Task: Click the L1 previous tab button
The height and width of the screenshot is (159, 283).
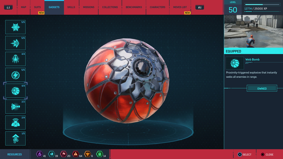Action: coord(8,7)
